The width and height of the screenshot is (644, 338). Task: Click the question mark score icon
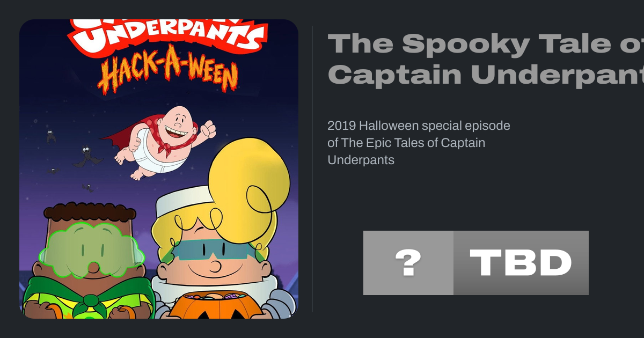pyautogui.click(x=408, y=263)
